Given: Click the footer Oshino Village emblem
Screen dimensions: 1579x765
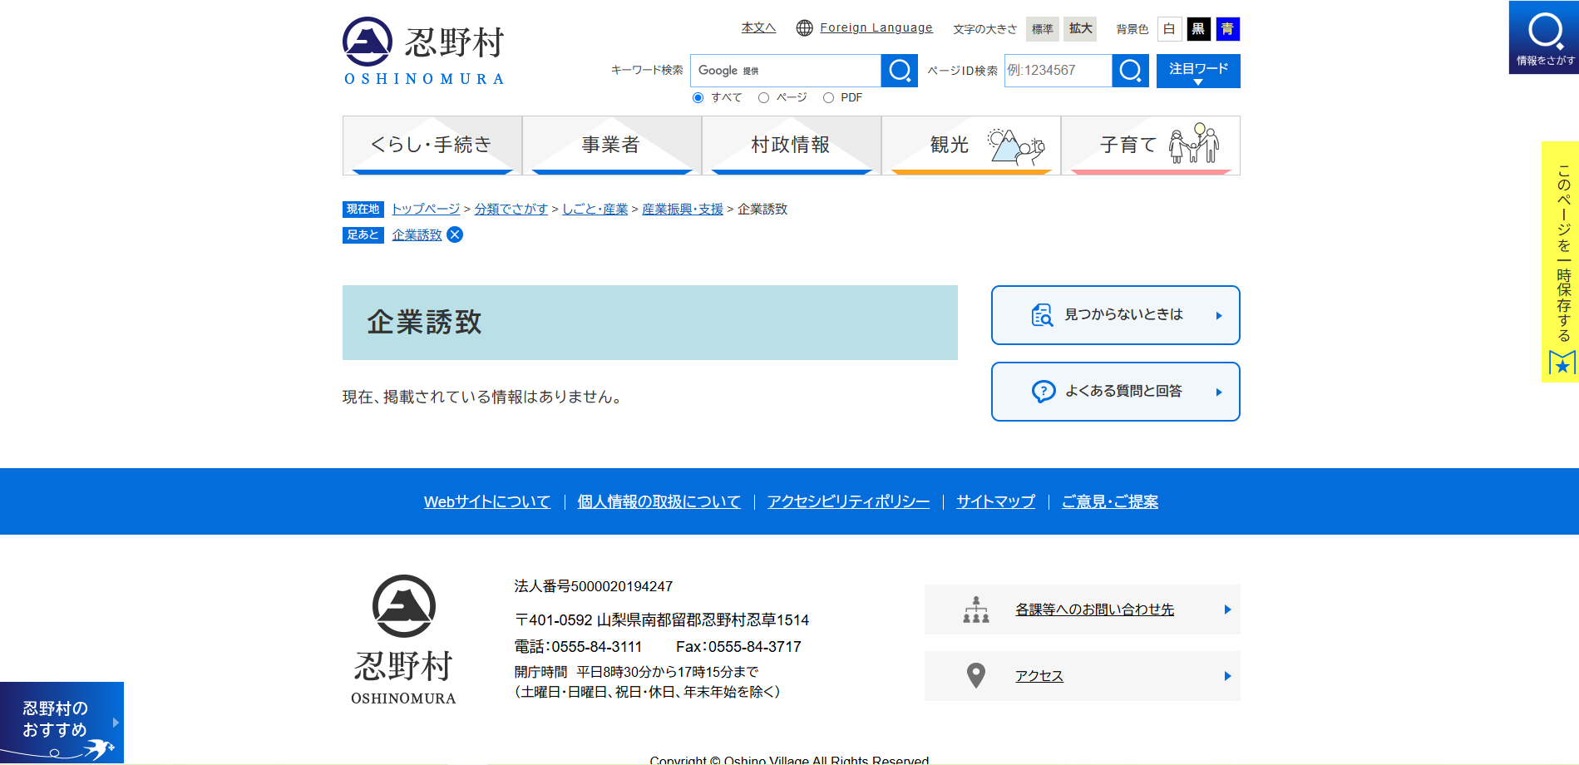Looking at the screenshot, I should click(x=403, y=606).
